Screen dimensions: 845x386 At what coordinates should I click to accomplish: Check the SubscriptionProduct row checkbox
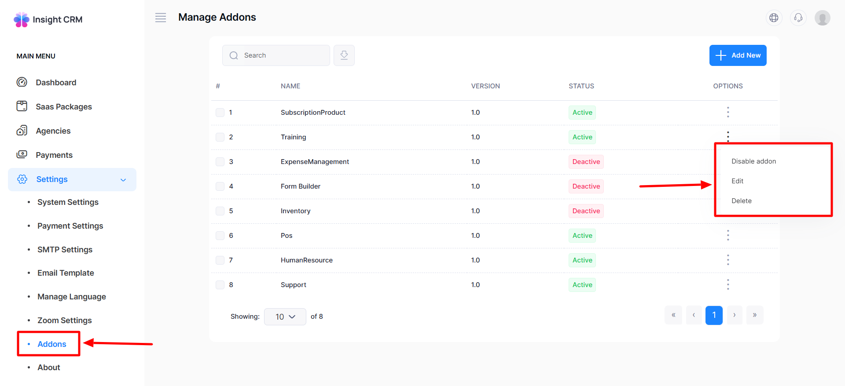pos(220,113)
